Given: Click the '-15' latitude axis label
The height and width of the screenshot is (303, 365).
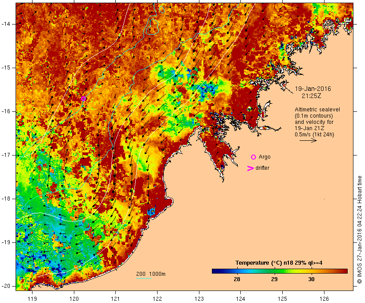Looking at the screenshot, I should click(6, 68).
